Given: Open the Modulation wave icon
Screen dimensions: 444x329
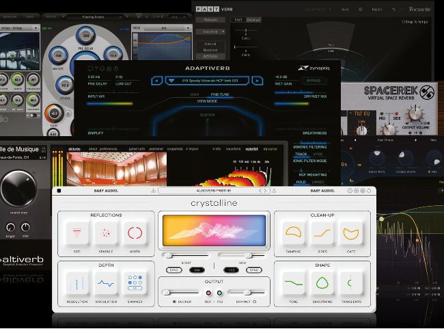Looking at the screenshot, I should (x=105, y=283).
